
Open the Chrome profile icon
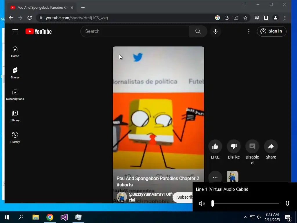pyautogui.click(x=276, y=18)
